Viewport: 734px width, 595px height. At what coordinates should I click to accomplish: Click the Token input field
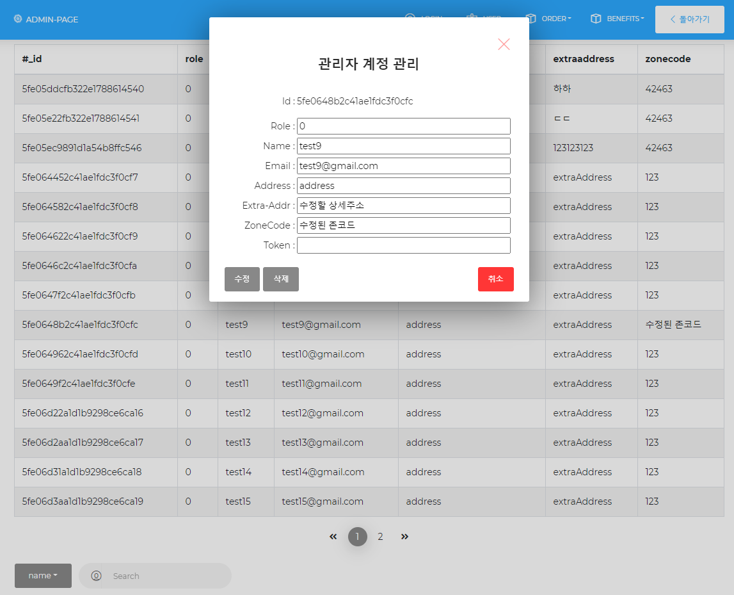click(x=403, y=245)
